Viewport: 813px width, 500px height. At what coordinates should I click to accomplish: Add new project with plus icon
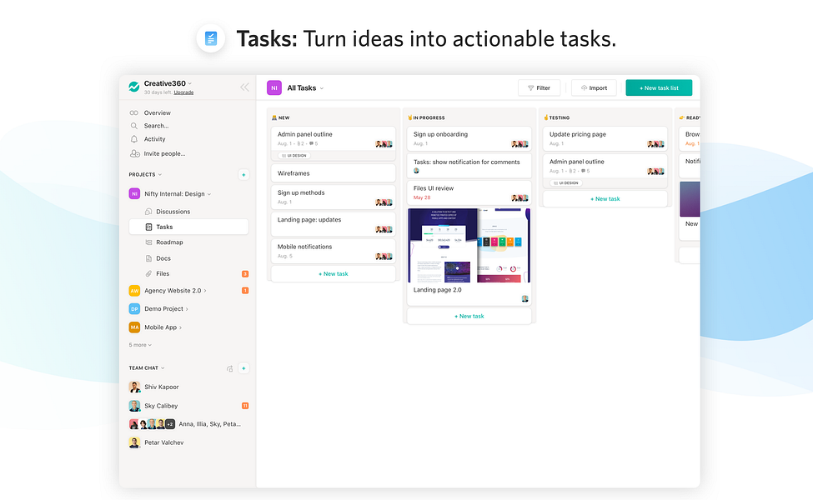click(243, 175)
